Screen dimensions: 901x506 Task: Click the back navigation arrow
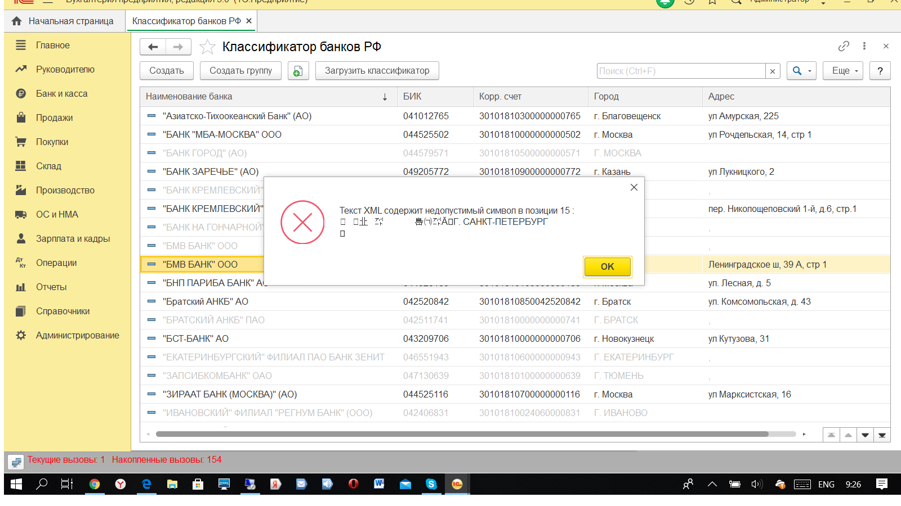pyautogui.click(x=153, y=47)
